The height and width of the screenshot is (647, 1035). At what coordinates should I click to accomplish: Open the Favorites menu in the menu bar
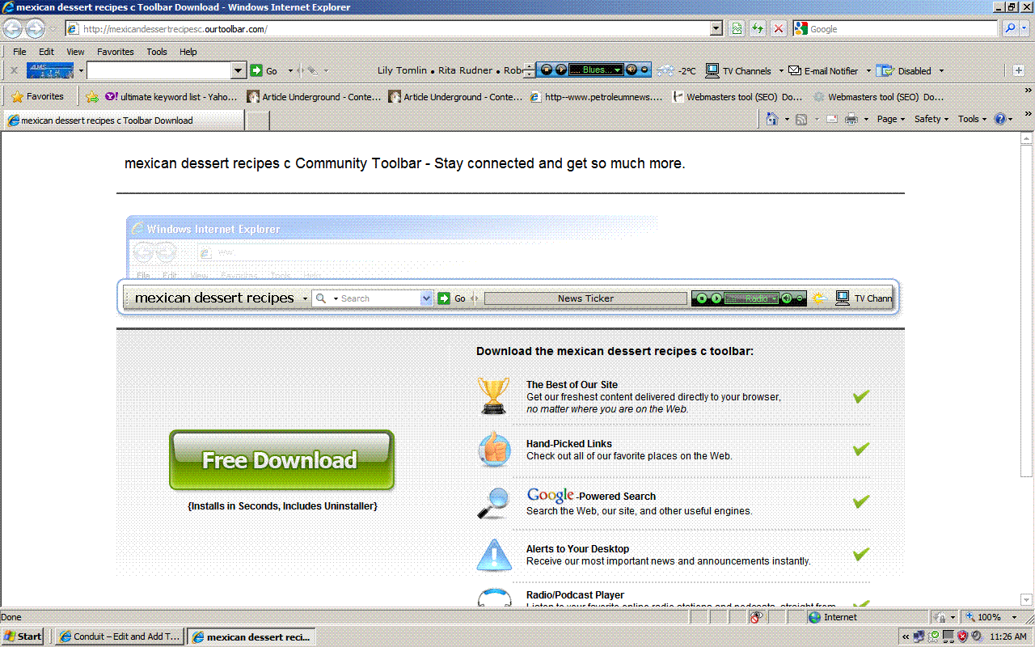(x=116, y=52)
